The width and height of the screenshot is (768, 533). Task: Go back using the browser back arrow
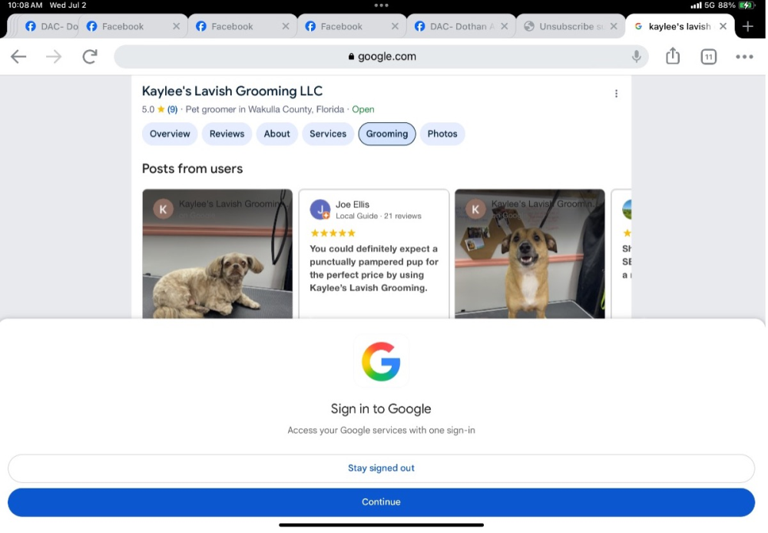[18, 56]
